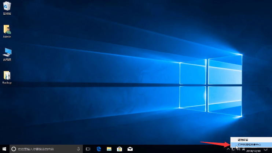
Task: Open the Admin user folder icon
Action: pyautogui.click(x=7, y=30)
